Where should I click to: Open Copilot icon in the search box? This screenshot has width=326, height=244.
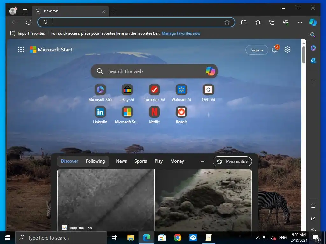point(210,71)
